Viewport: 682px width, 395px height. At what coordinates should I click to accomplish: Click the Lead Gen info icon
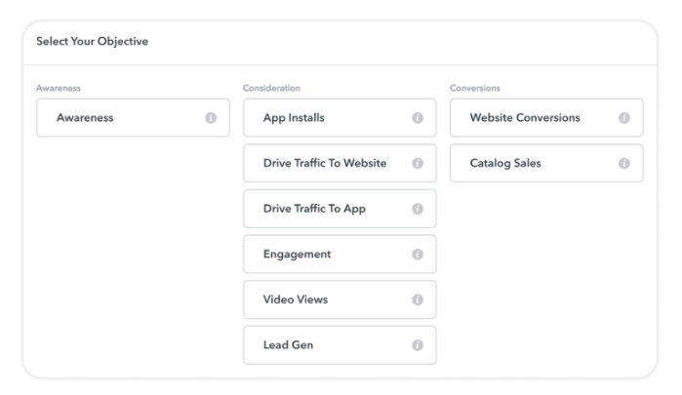coord(418,345)
